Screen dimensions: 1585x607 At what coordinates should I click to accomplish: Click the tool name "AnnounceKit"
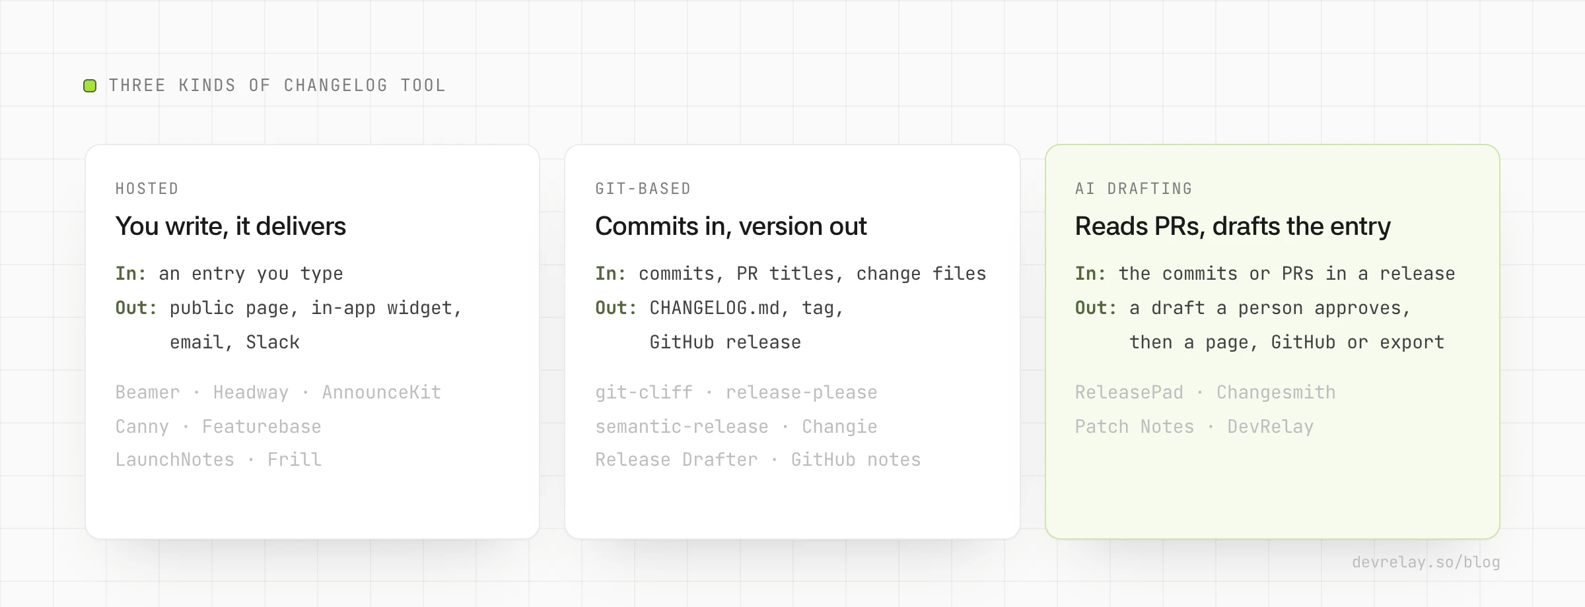coord(381,393)
